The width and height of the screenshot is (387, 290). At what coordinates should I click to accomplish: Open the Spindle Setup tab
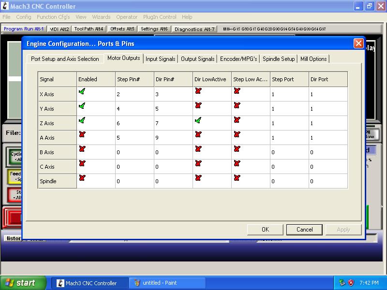coord(279,59)
